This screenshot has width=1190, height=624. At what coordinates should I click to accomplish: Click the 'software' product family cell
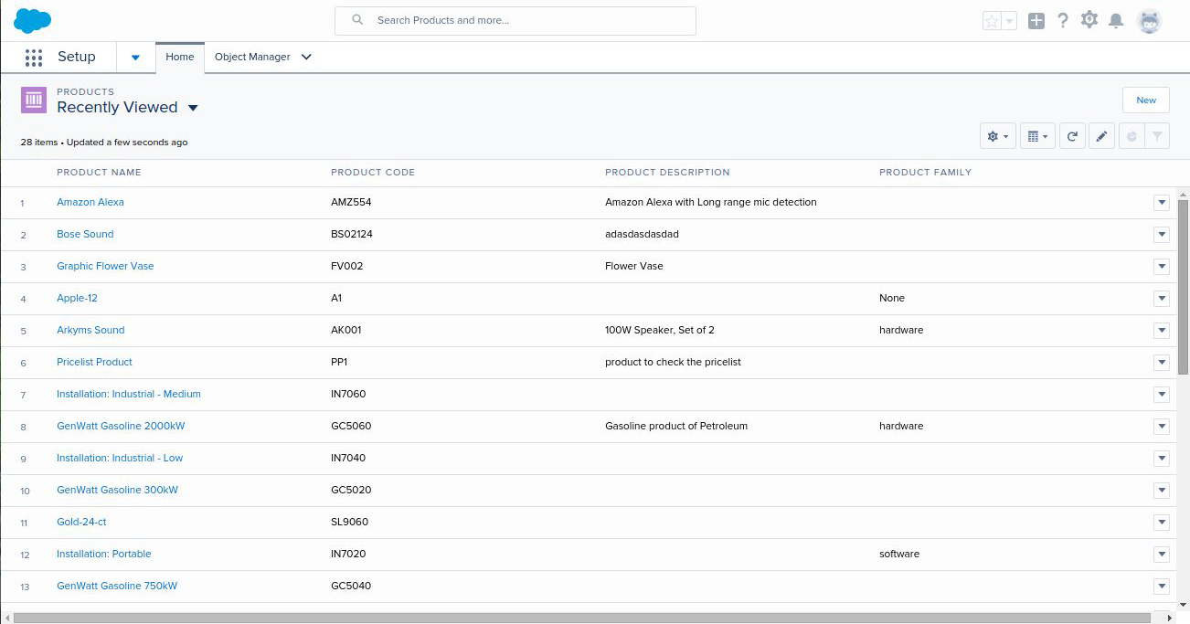[x=899, y=554]
